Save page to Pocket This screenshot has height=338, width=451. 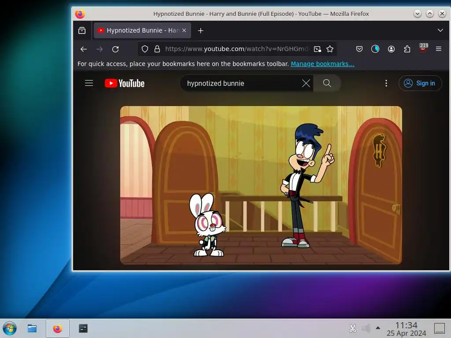359,49
